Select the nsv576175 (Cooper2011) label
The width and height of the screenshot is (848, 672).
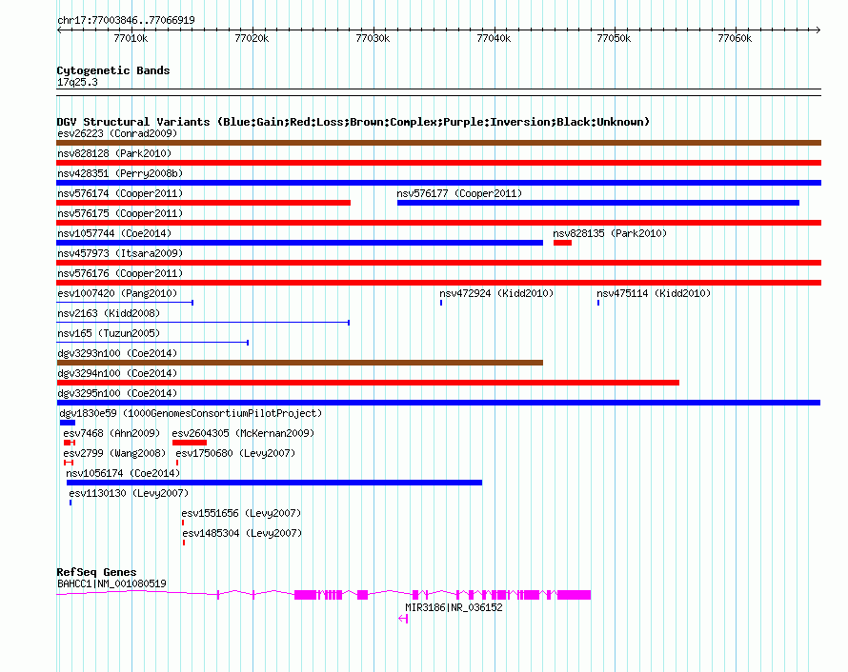pos(120,213)
